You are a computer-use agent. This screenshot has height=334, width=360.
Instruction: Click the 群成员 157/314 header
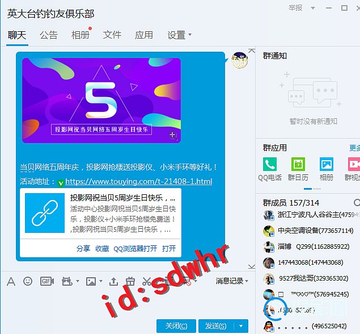[291, 203]
